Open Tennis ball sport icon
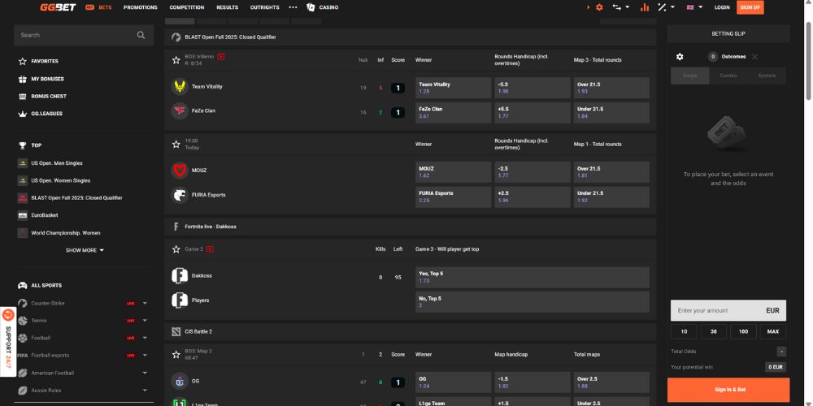The image size is (813, 406). (x=22, y=321)
